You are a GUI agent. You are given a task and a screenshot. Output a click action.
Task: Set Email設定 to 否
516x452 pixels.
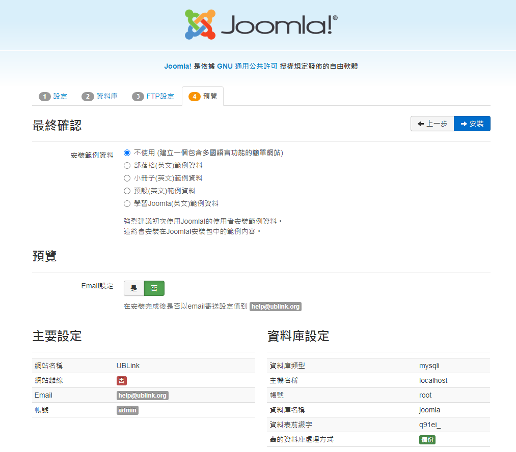point(154,288)
